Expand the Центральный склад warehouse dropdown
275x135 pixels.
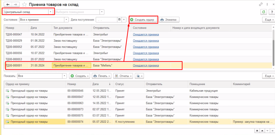coord(51,12)
